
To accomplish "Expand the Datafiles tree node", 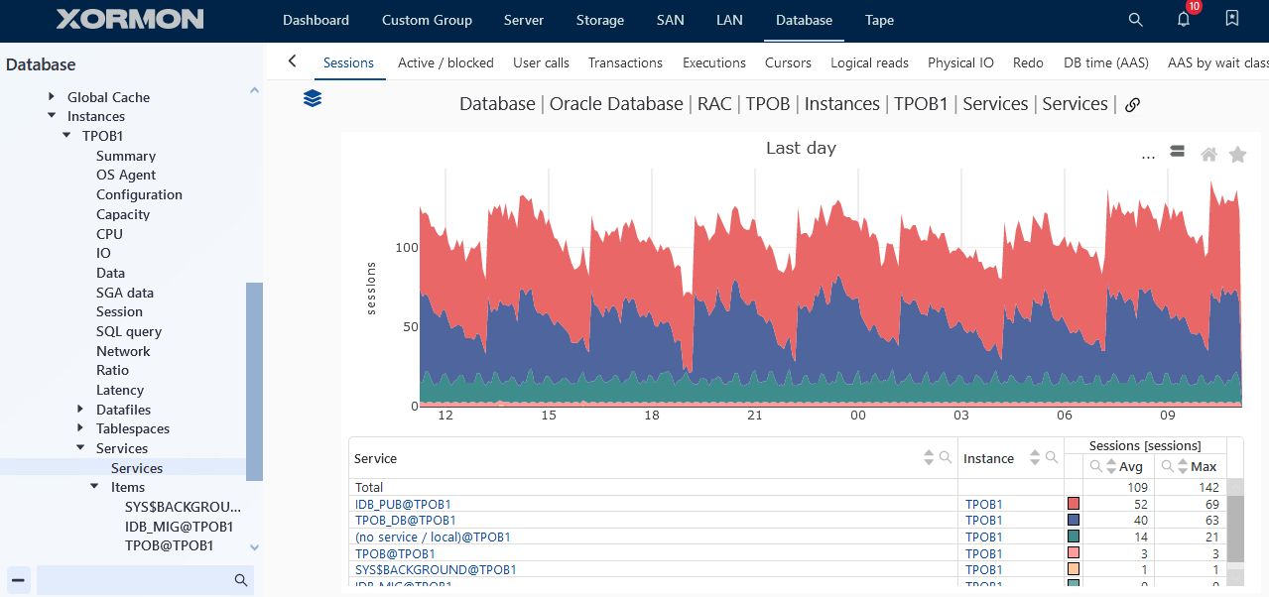I will coord(81,410).
